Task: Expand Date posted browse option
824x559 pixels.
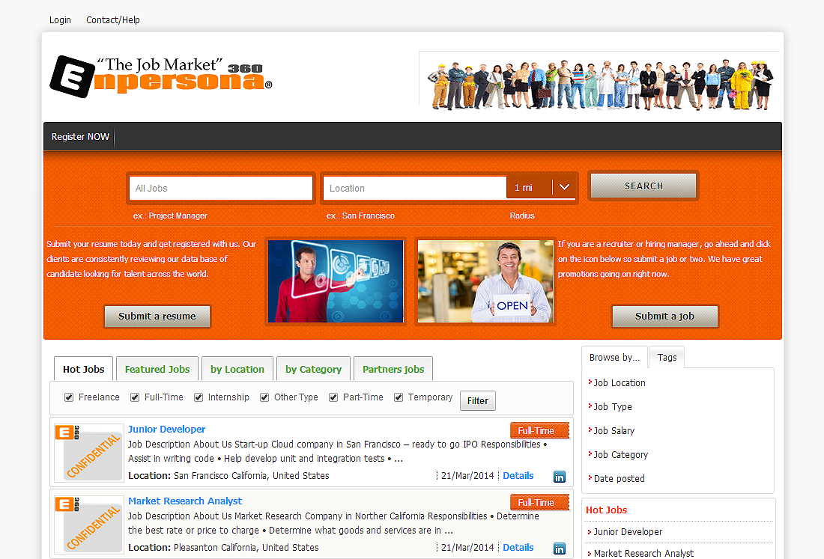Action: (619, 479)
